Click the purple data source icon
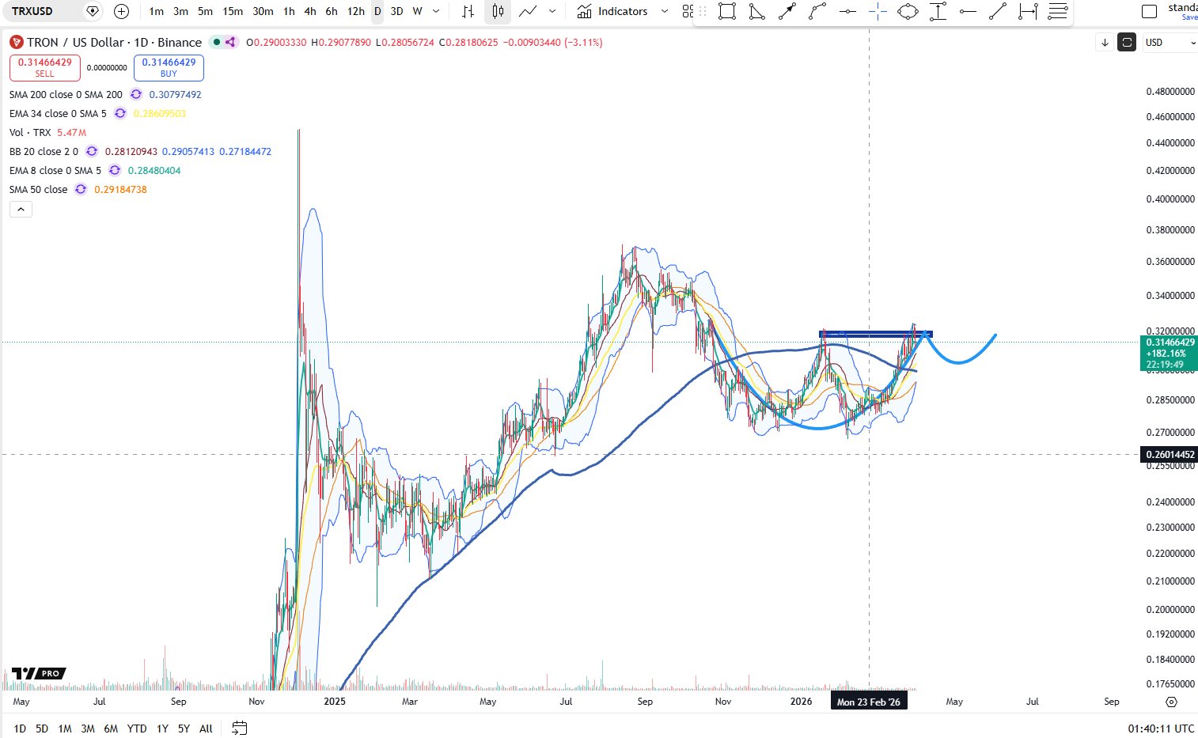This screenshot has width=1198, height=738. coord(230,42)
